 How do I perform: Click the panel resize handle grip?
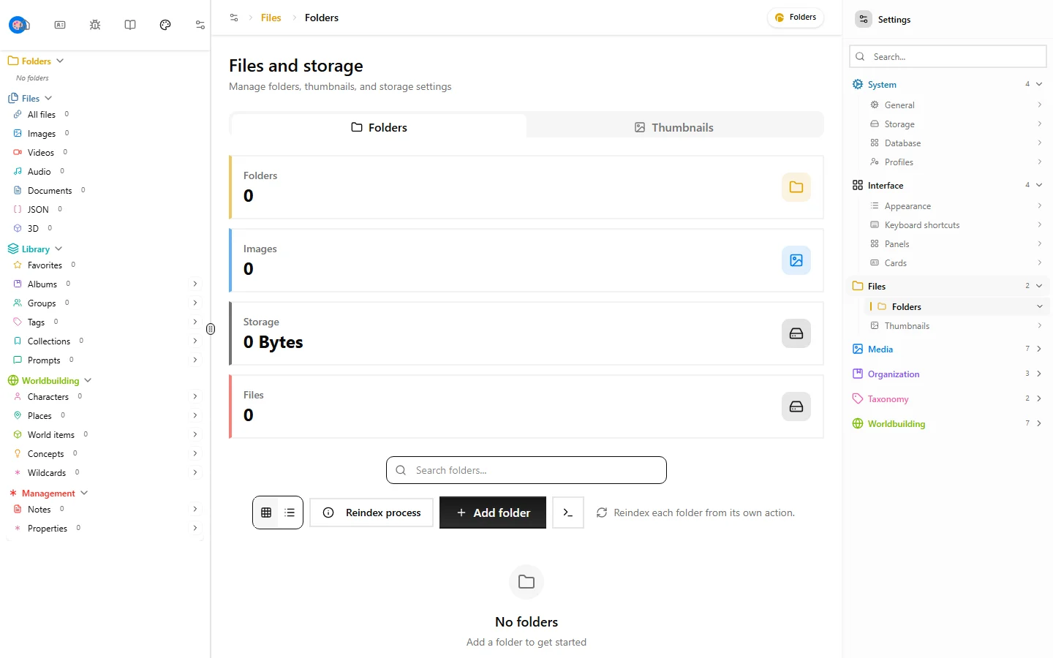(211, 329)
